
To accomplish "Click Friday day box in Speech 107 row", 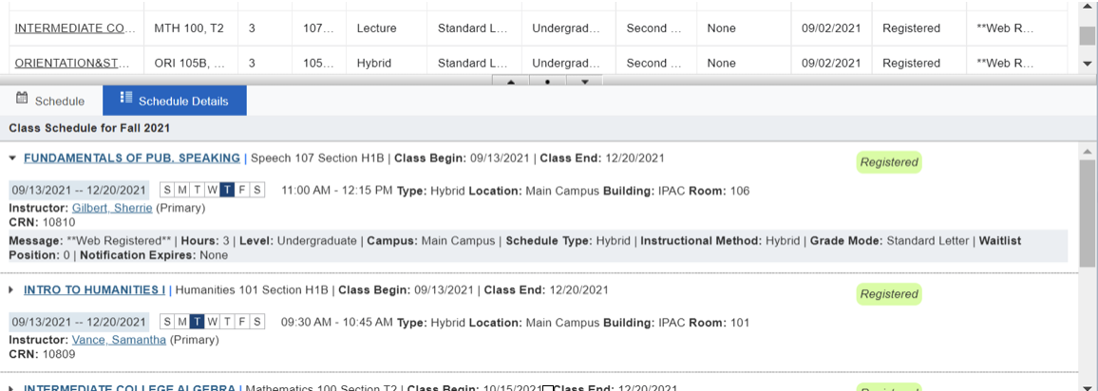I will point(241,190).
